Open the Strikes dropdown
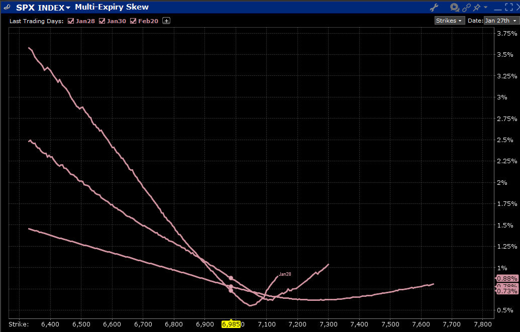The width and height of the screenshot is (520, 332). (449, 20)
